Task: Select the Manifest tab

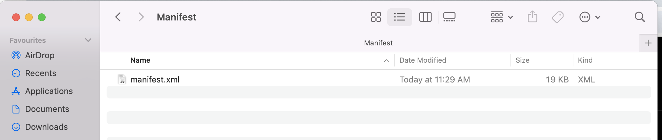Action: click(x=378, y=43)
